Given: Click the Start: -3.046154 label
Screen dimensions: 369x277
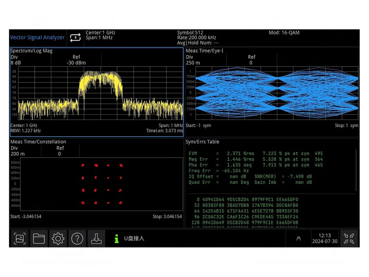Looking at the screenshot, I should pyautogui.click(x=26, y=216).
